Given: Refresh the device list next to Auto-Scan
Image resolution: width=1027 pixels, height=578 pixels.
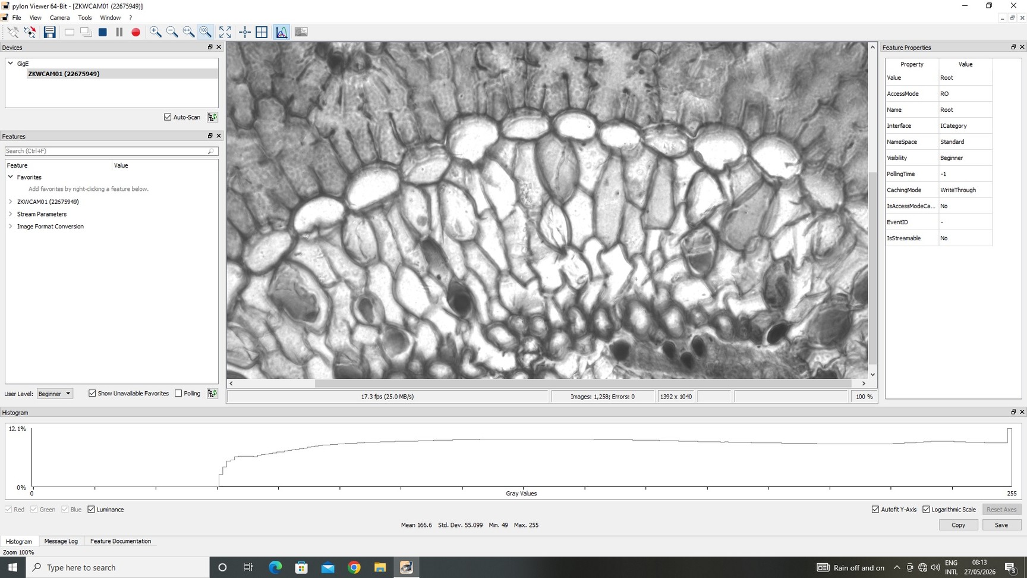Looking at the screenshot, I should point(212,117).
